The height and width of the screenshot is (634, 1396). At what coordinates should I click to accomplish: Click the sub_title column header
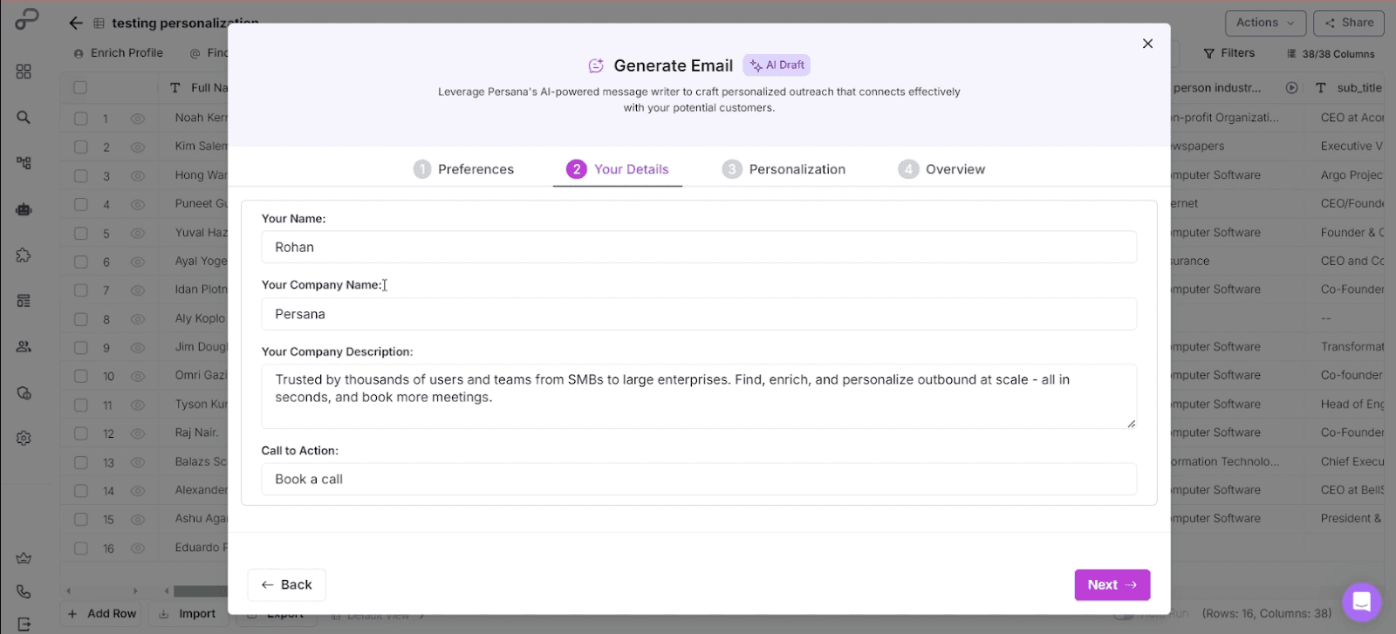pyautogui.click(x=1359, y=88)
